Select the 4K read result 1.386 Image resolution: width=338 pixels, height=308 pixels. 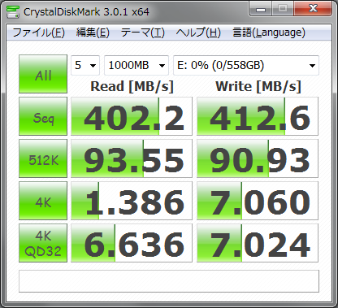point(132,201)
